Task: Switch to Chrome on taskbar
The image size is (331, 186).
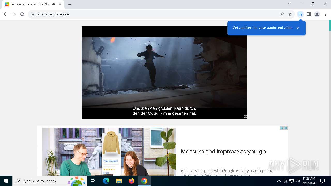Action: [144, 181]
